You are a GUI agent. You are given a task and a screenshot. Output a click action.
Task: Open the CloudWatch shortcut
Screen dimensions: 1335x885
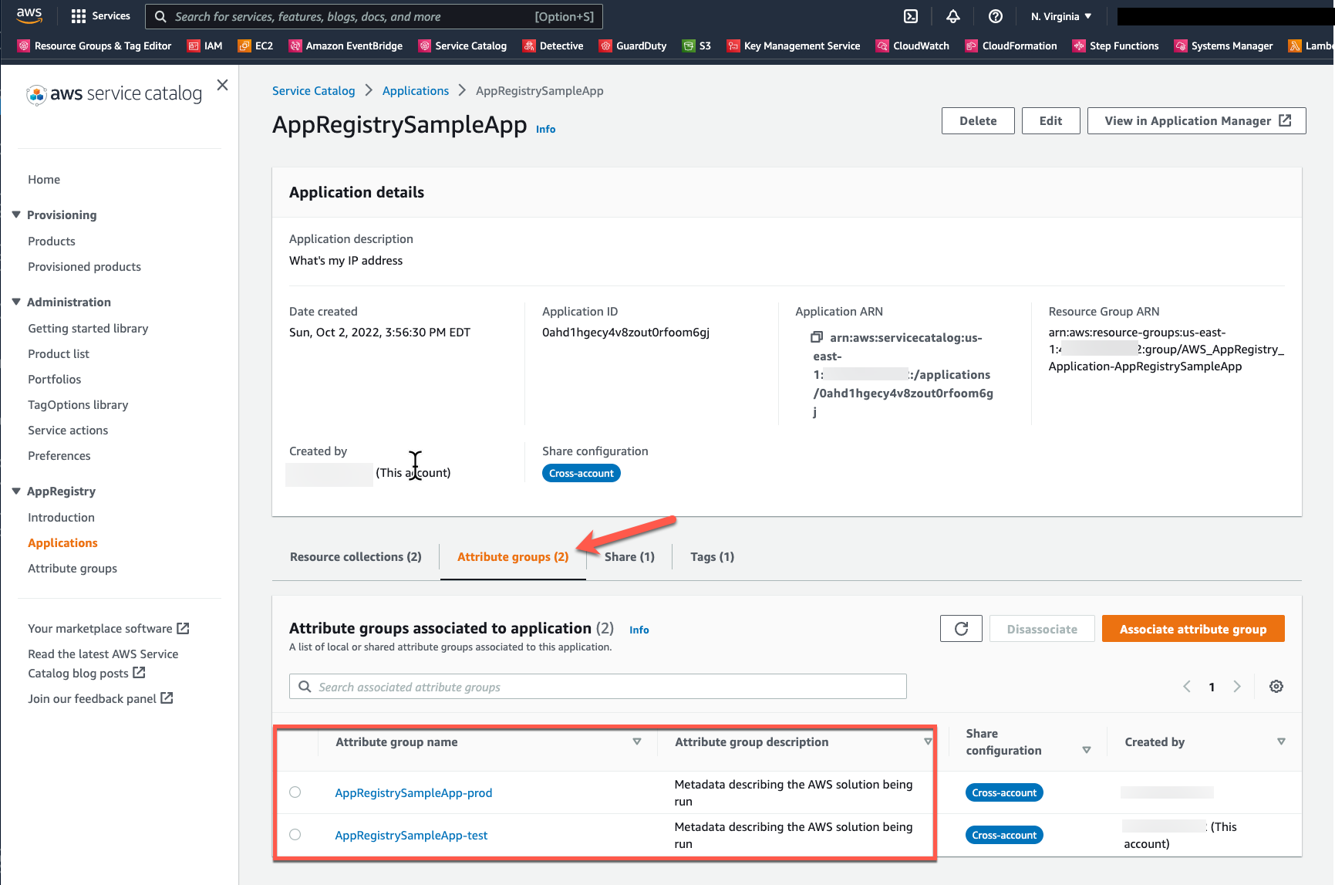pyautogui.click(x=912, y=46)
